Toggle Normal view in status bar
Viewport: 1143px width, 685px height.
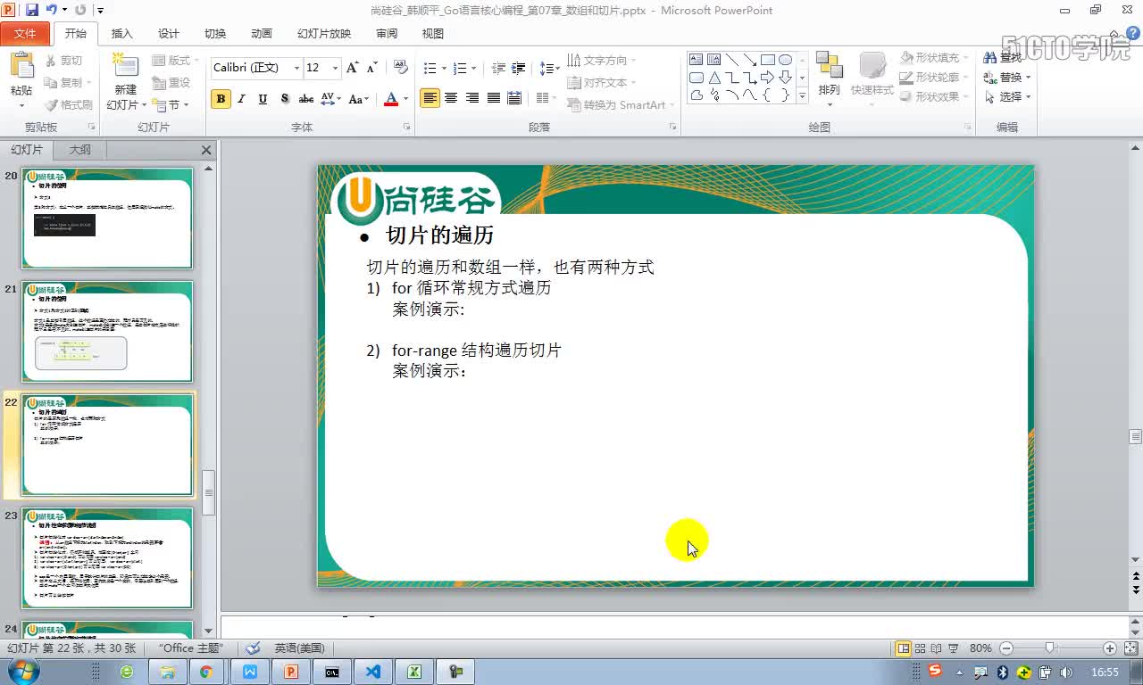(903, 648)
